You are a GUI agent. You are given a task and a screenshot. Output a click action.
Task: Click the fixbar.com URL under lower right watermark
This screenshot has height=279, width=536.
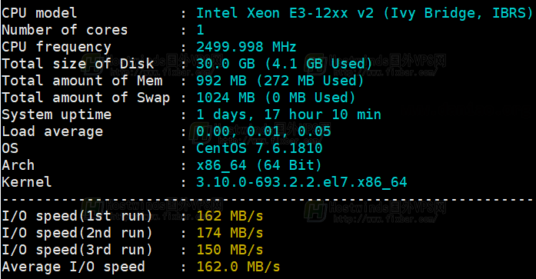click(x=385, y=218)
